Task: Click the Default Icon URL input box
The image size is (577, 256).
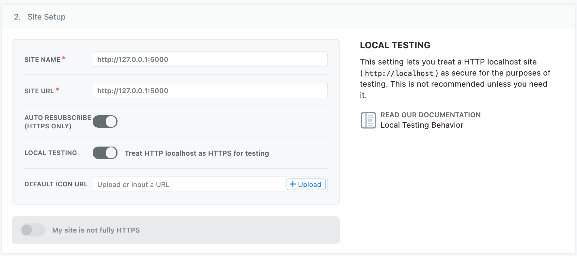Action: pyautogui.click(x=189, y=184)
